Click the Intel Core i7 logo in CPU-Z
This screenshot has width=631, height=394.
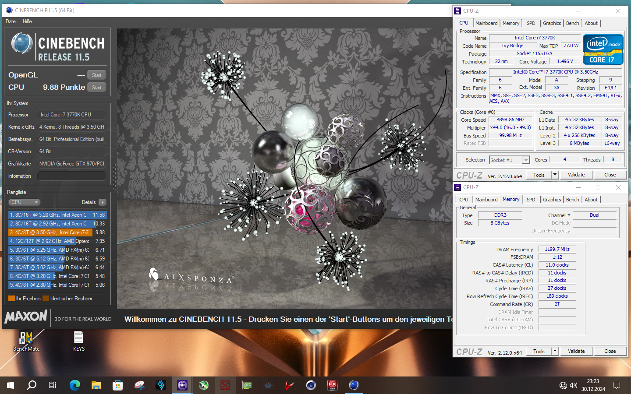603,49
